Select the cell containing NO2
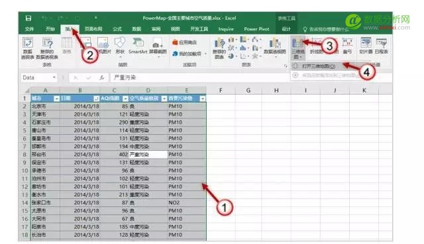Screen dimensions: 424x244 (187, 203)
